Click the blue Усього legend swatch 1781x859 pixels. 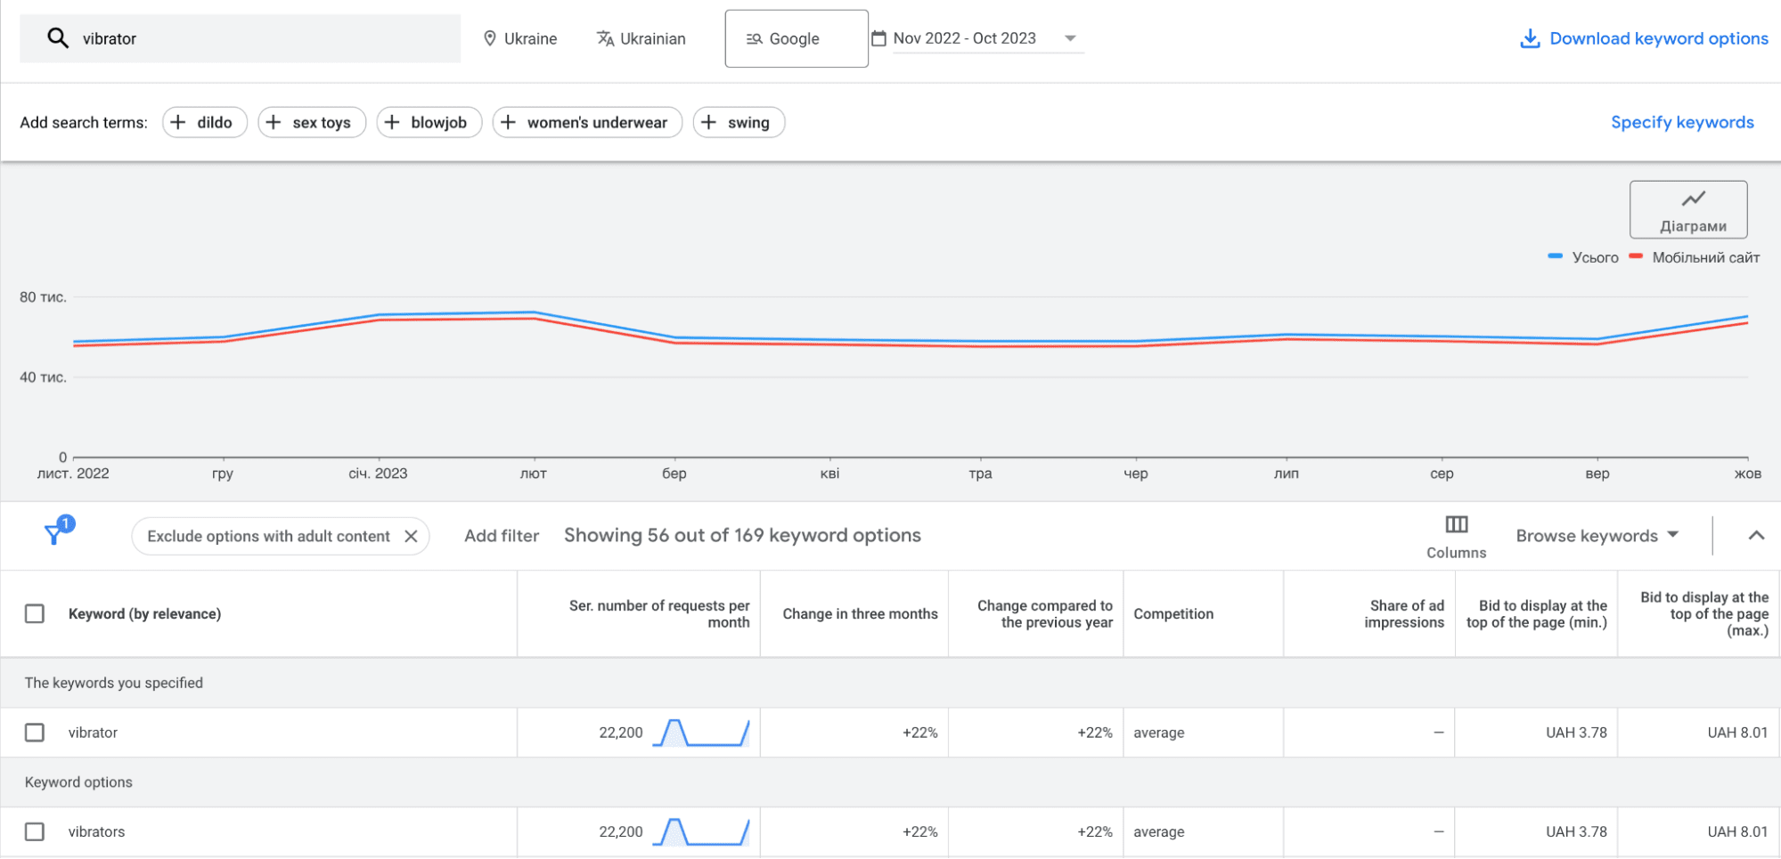pyautogui.click(x=1555, y=256)
